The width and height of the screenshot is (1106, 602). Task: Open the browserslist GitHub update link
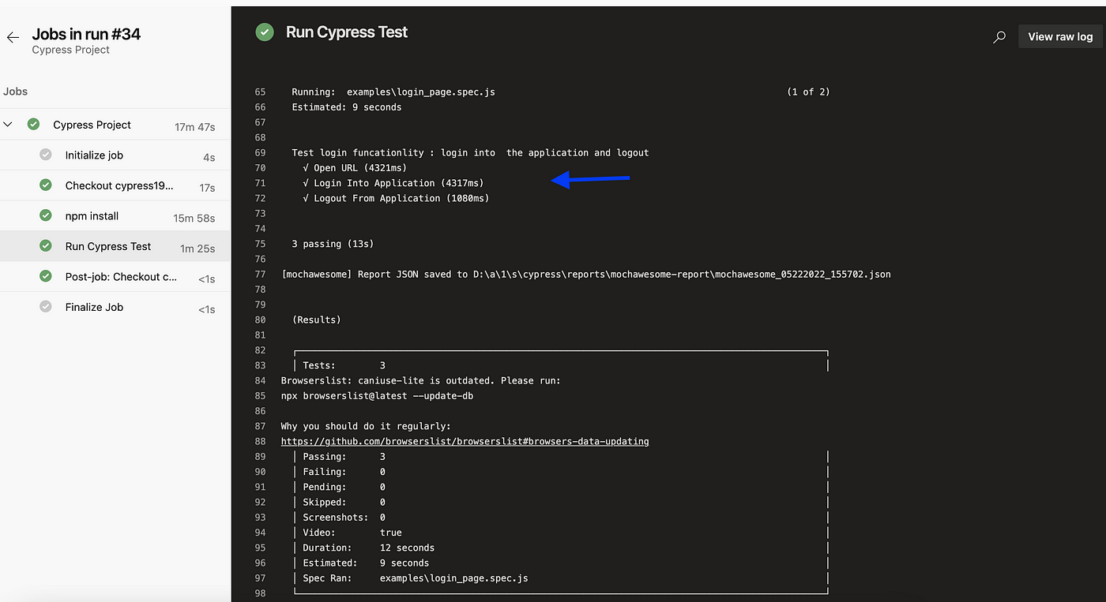[465, 441]
